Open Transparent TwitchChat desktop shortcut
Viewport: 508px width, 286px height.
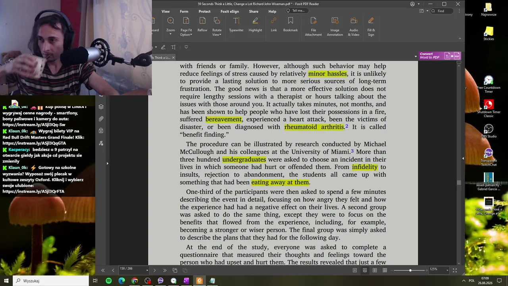tap(489, 157)
